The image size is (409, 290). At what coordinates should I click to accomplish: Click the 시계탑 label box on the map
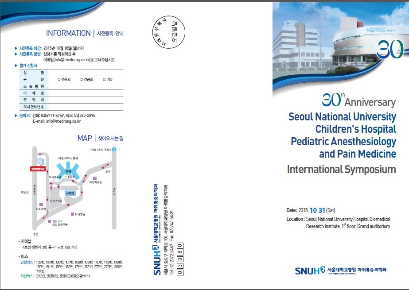(x=70, y=193)
